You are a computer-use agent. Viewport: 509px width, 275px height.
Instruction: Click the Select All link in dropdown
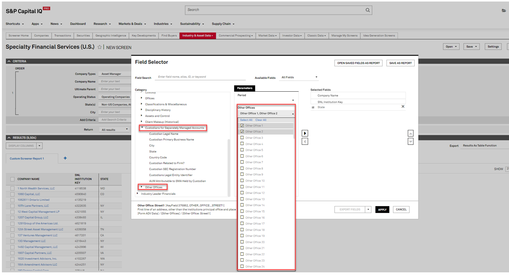pyautogui.click(x=246, y=120)
